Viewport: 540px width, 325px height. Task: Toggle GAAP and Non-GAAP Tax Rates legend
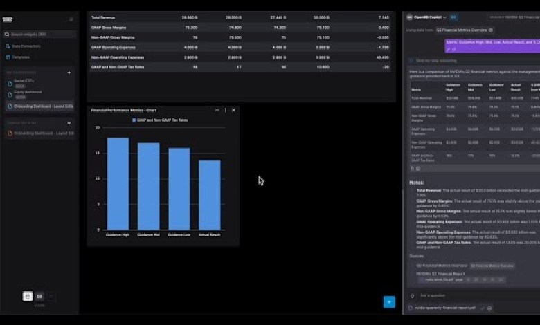click(x=160, y=120)
